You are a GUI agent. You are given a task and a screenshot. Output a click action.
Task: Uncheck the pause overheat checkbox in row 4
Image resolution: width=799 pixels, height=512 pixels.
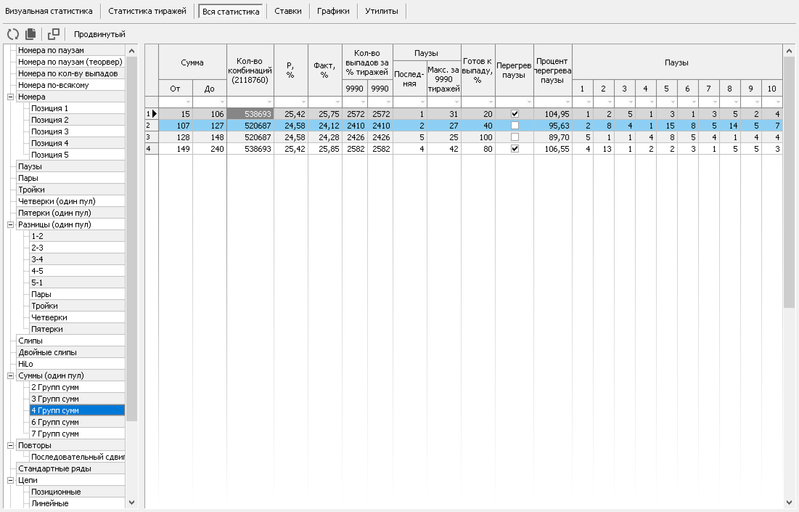tap(515, 149)
